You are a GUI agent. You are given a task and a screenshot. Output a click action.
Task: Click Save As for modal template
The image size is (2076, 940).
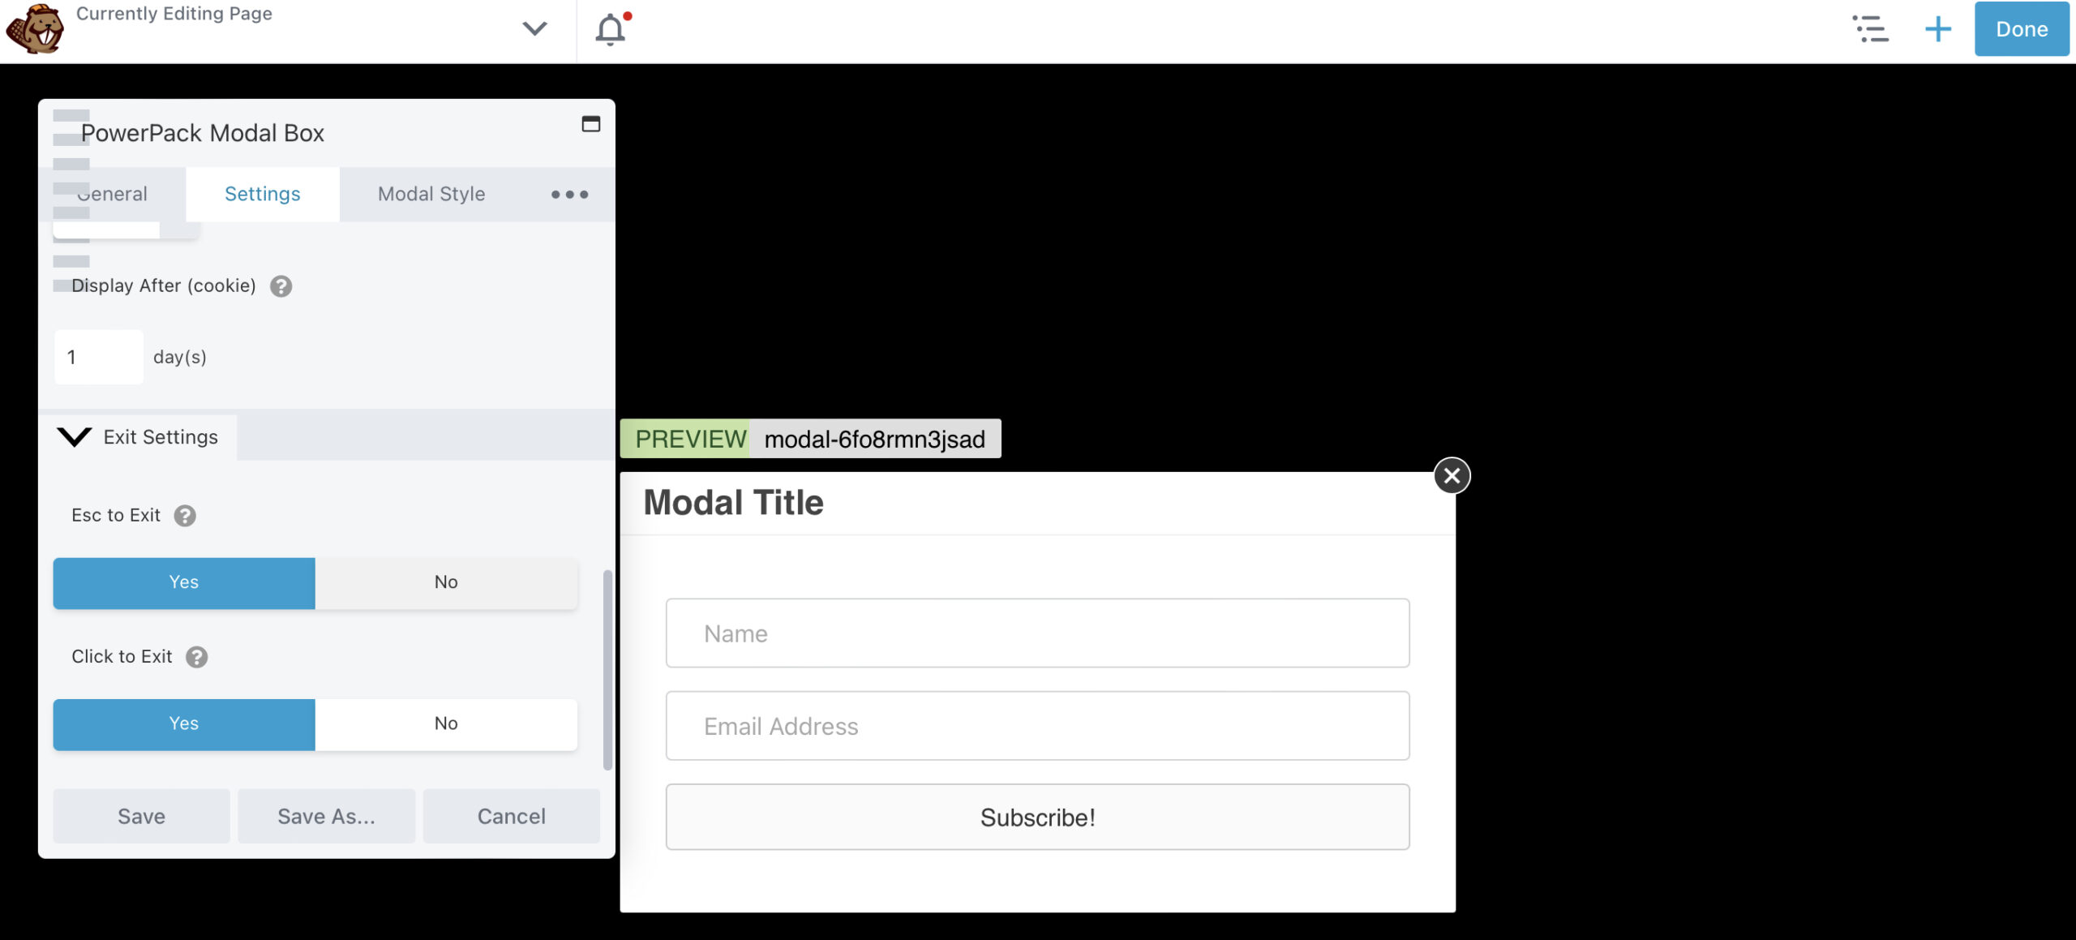coord(326,817)
